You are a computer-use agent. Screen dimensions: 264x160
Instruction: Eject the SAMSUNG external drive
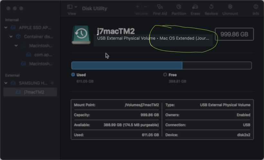(52, 83)
